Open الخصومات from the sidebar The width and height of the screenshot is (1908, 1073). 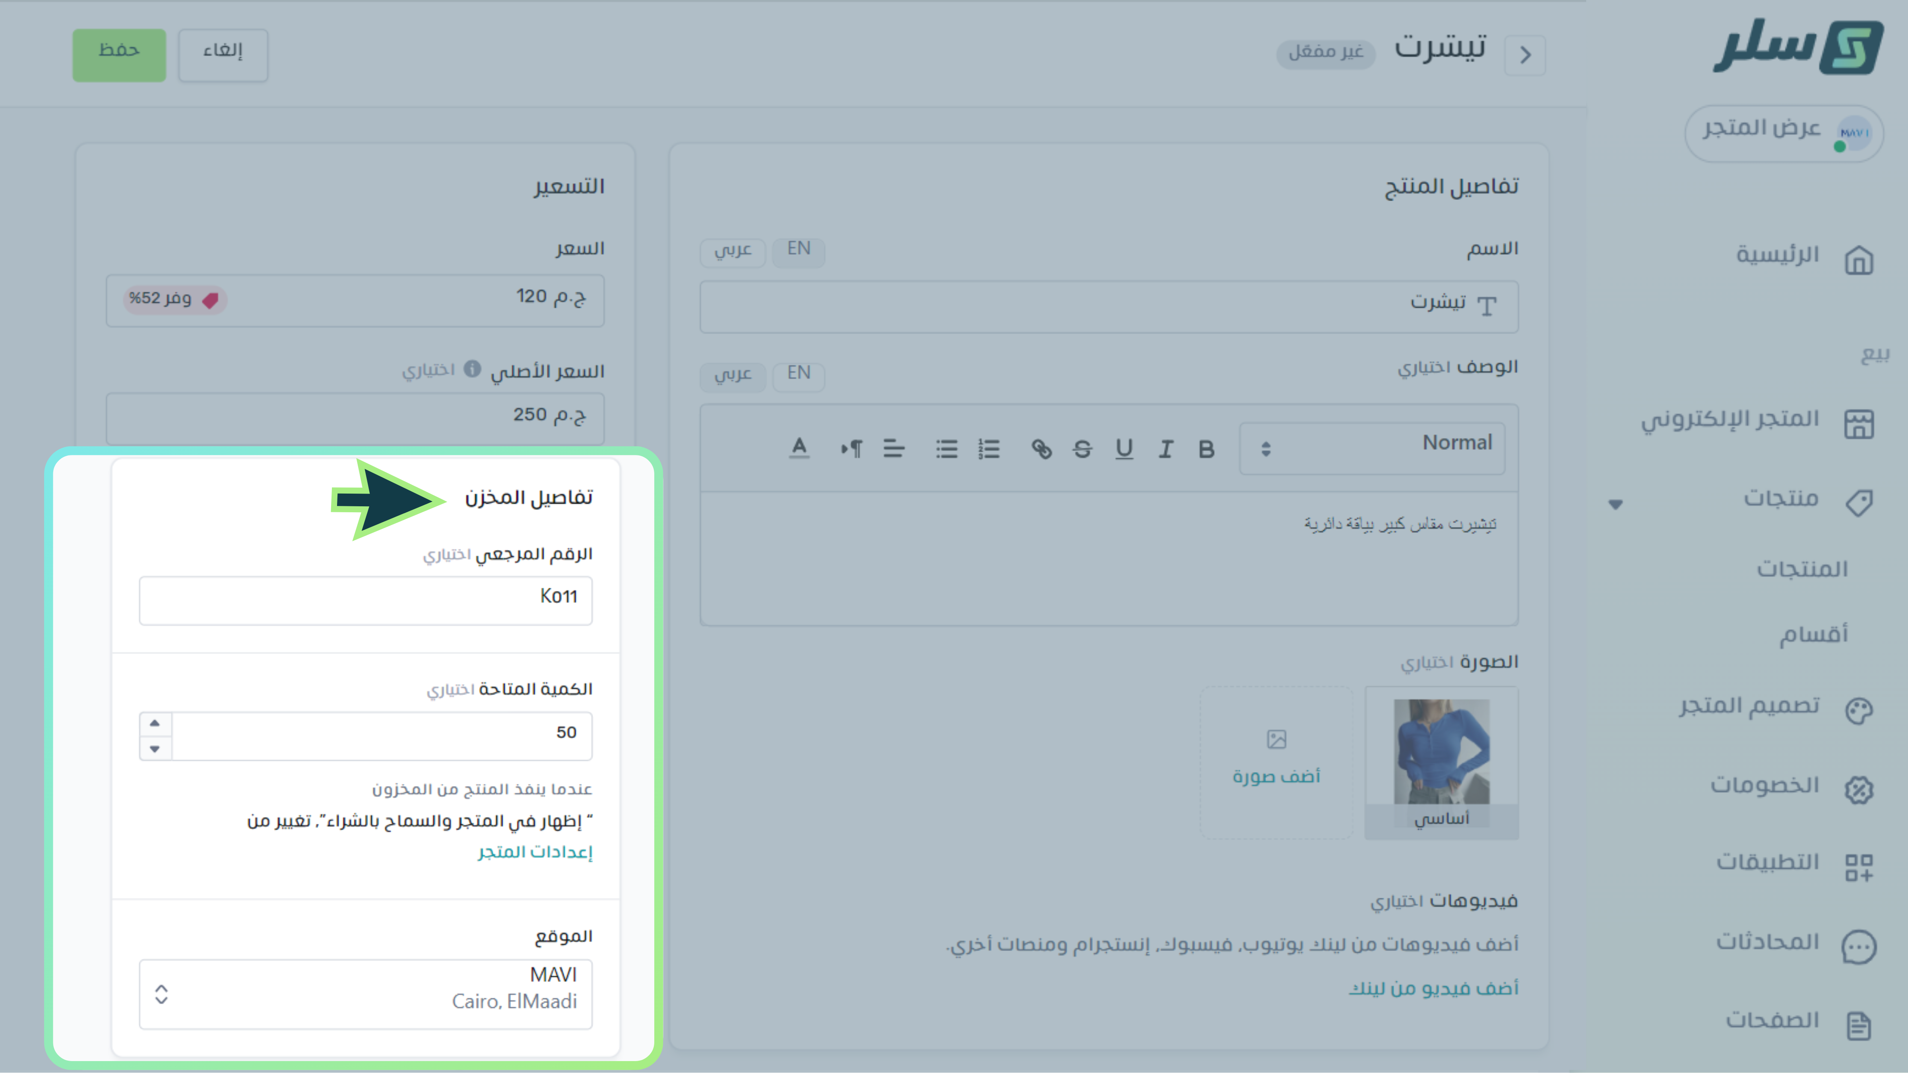1765,786
